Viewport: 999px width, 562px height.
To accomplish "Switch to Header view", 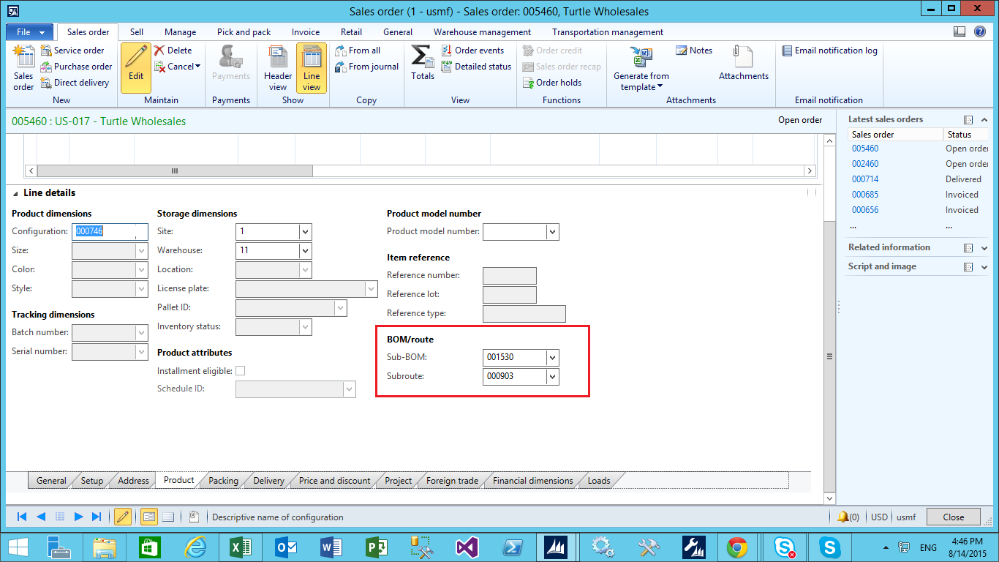I will click(x=278, y=68).
